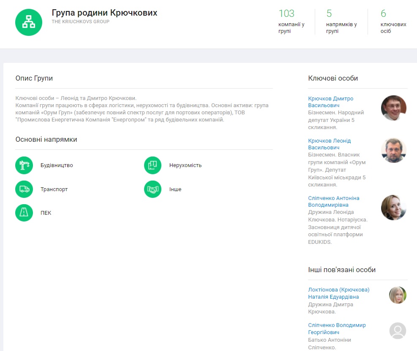This screenshot has height=351, width=417.
Task: Click the Інше handshake icon
Action: (153, 189)
